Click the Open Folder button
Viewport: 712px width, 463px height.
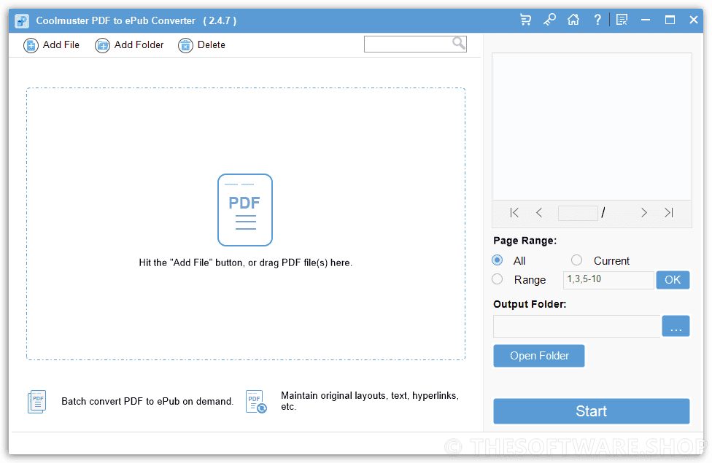coord(539,356)
